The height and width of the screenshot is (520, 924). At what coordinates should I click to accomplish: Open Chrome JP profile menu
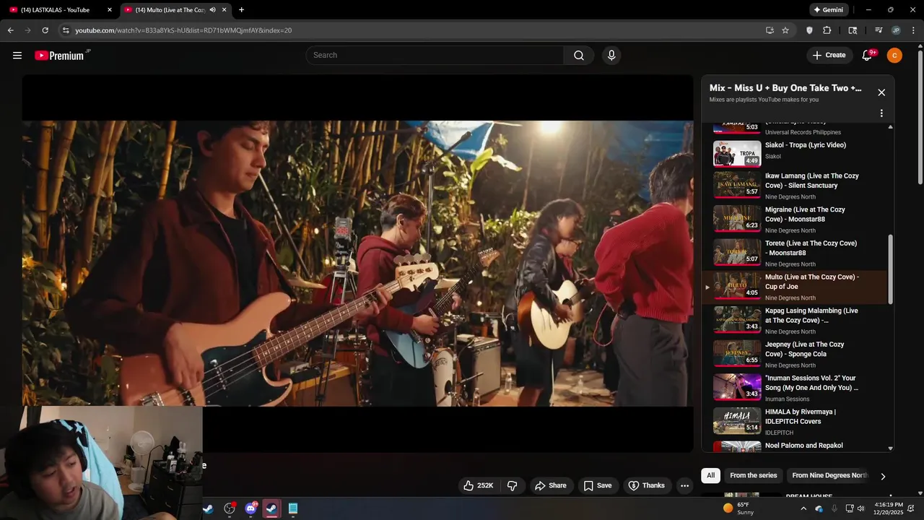(x=896, y=30)
